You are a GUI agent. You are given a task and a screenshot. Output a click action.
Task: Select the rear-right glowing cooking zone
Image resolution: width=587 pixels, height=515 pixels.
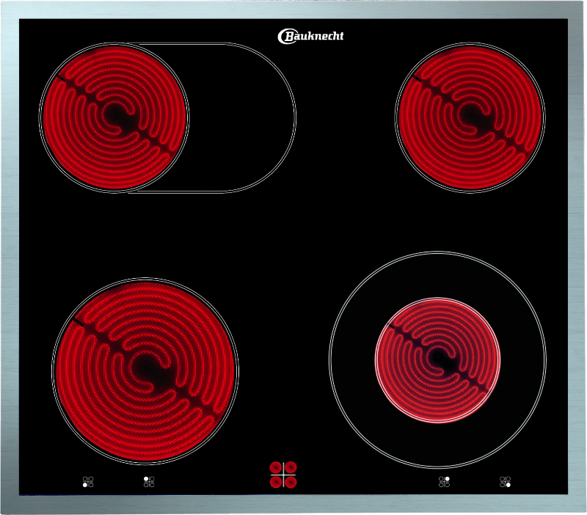470,117
